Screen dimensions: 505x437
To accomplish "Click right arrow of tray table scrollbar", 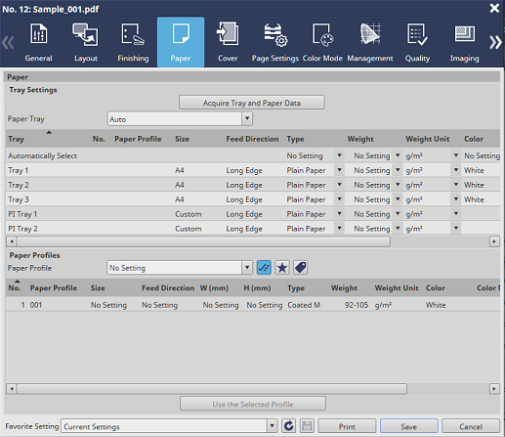I will click(x=494, y=241).
